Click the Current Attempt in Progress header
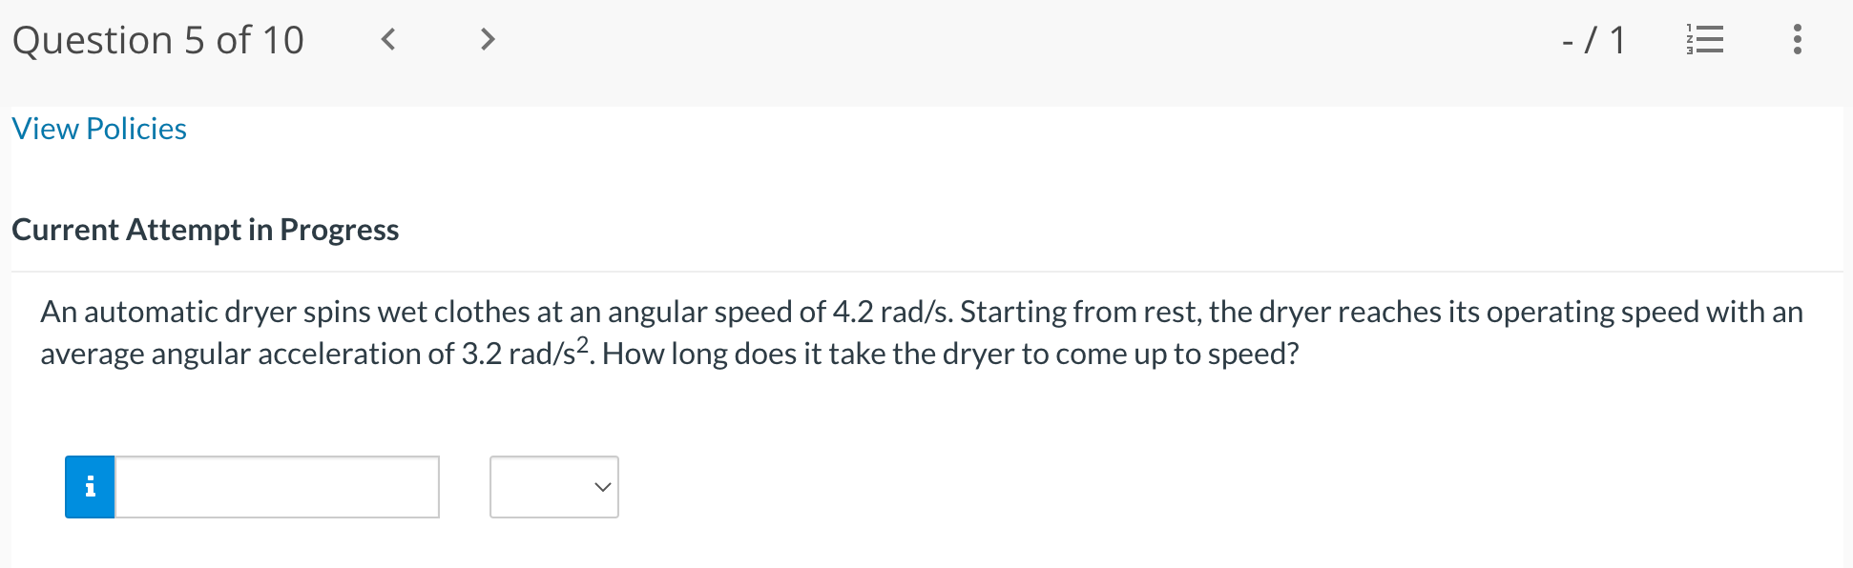Screen dimensions: 1853x568 (205, 229)
